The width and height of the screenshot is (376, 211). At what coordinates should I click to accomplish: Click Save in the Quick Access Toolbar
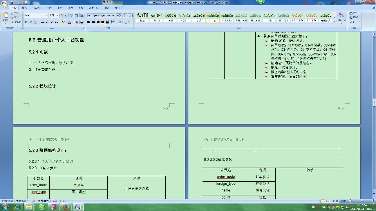[12, 2]
